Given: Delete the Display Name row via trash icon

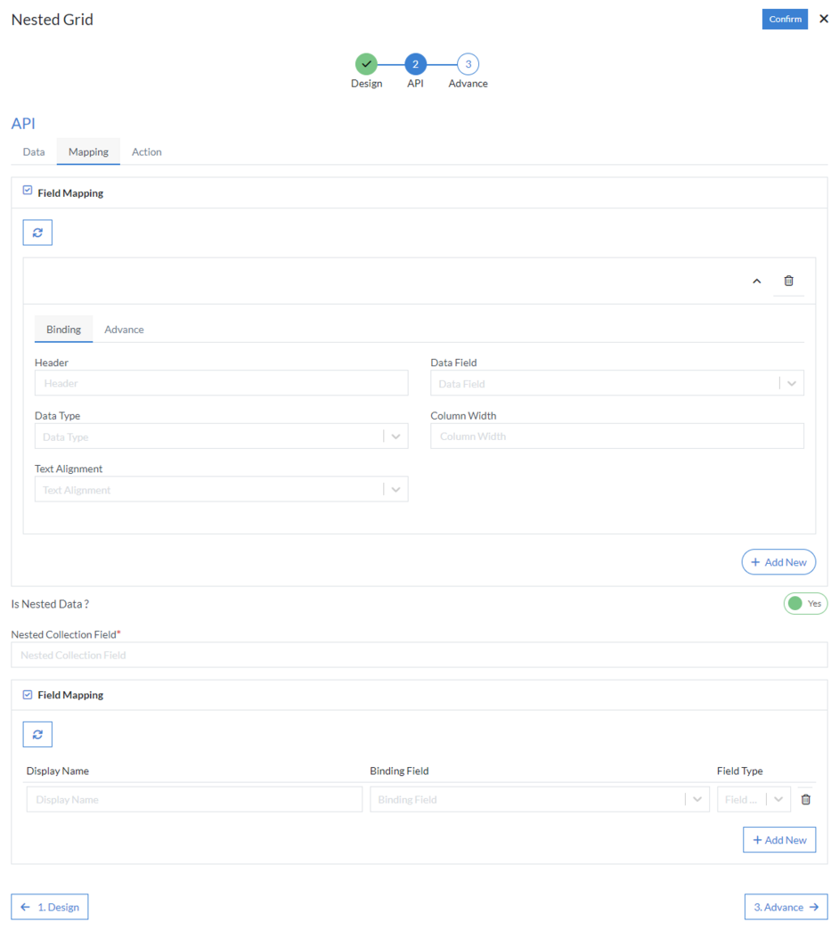Looking at the screenshot, I should coord(805,799).
